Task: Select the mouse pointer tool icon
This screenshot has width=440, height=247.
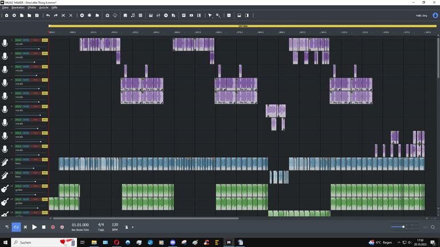Action: click(x=210, y=15)
